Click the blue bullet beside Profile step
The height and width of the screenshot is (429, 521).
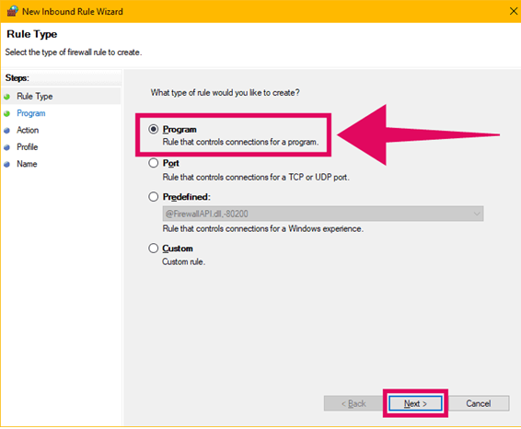7,147
